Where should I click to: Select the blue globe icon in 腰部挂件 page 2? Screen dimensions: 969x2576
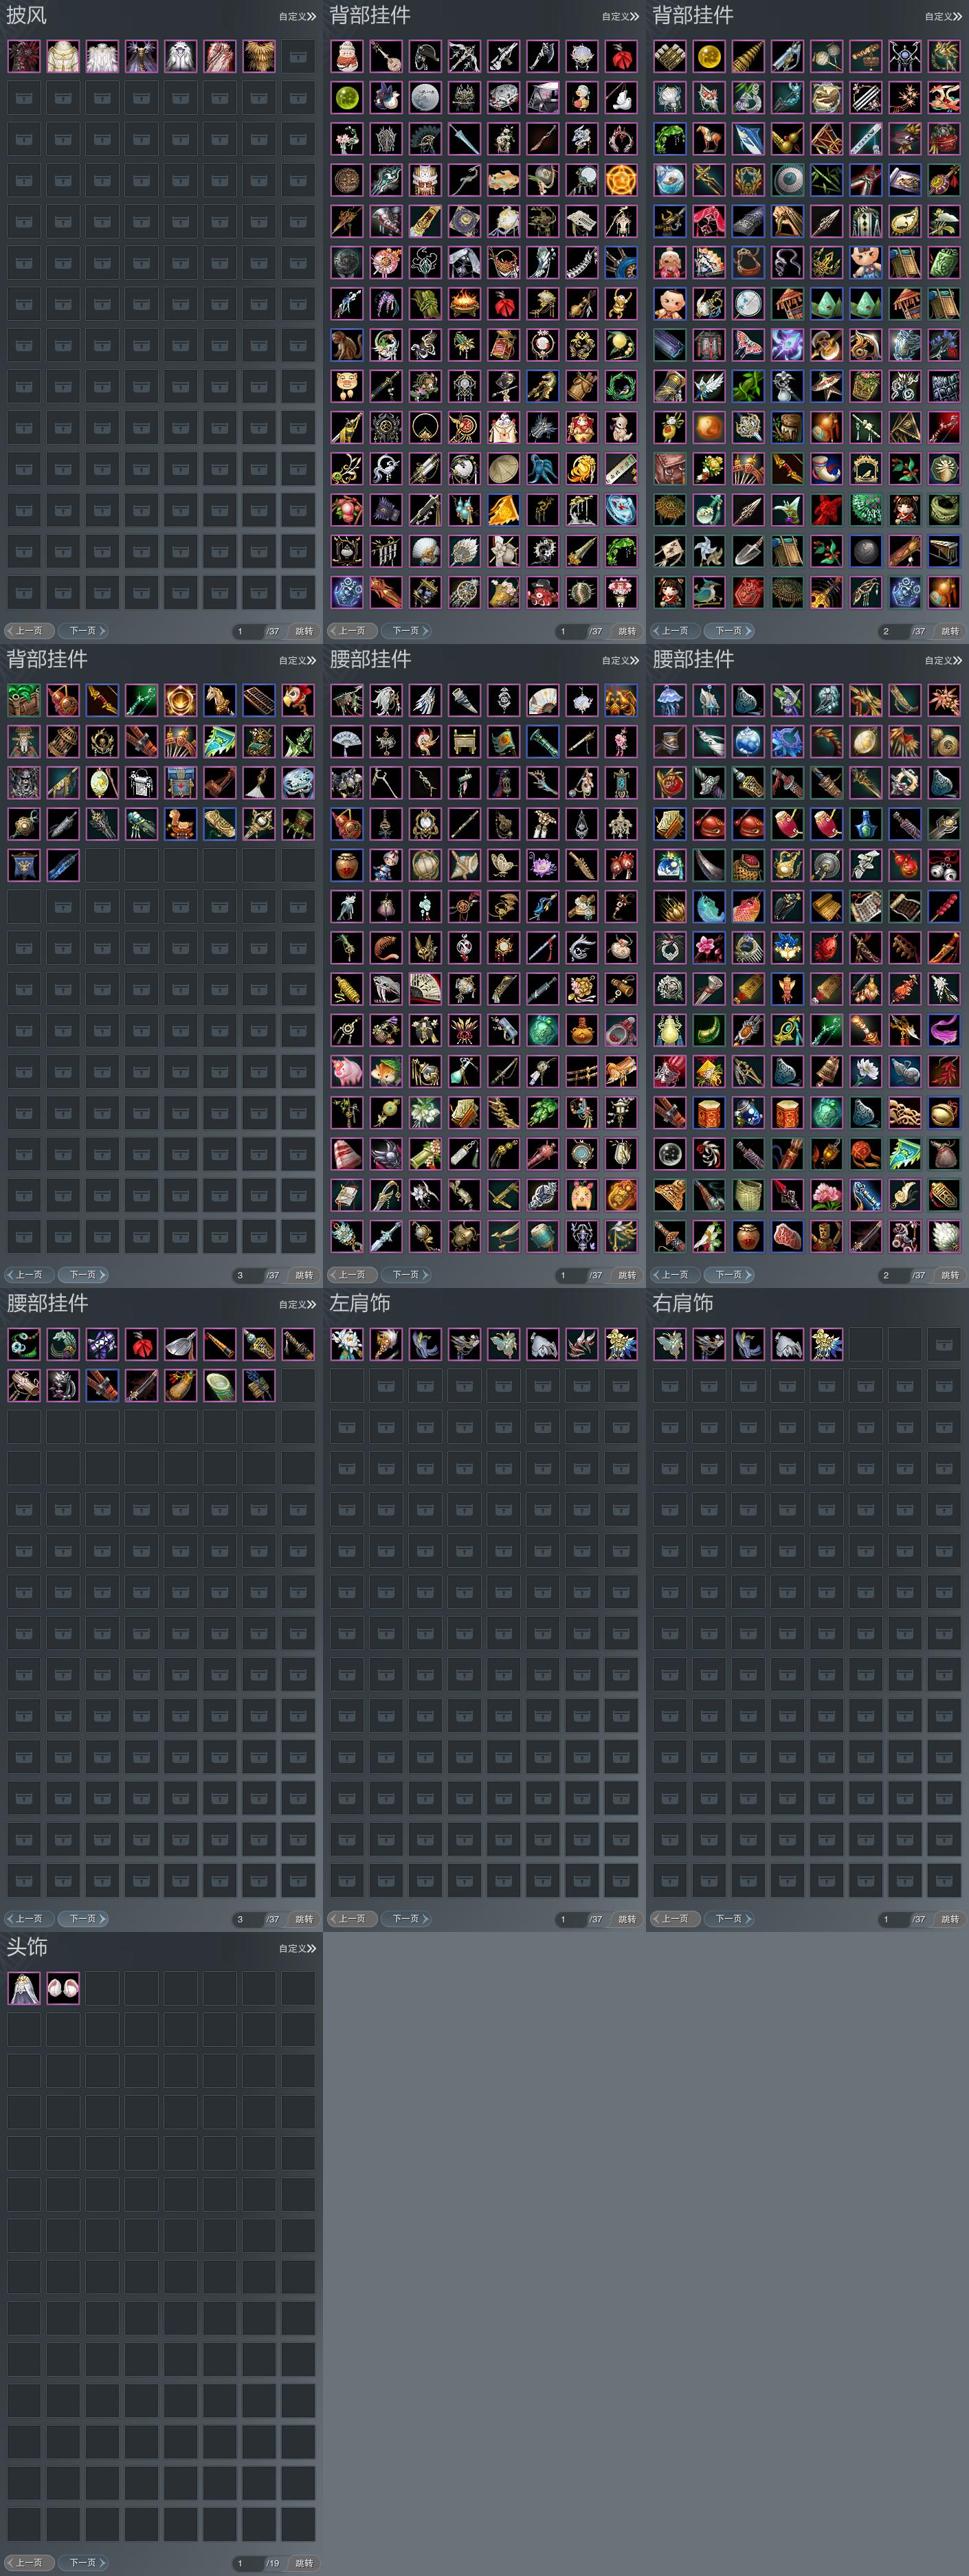click(x=748, y=741)
